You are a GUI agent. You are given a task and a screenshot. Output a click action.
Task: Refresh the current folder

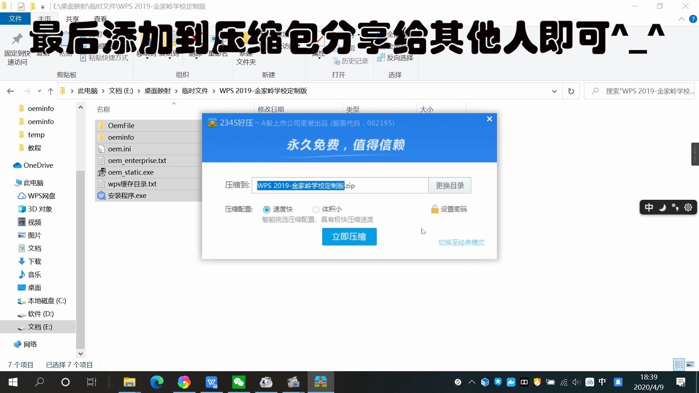point(571,91)
